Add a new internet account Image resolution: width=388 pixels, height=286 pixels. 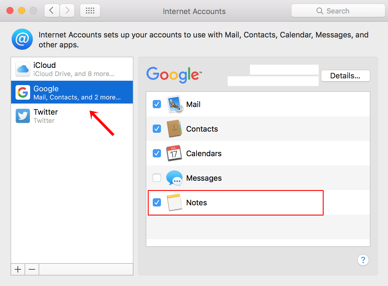[18, 269]
